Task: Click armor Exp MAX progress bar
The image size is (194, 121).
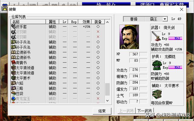Action: 175,67
